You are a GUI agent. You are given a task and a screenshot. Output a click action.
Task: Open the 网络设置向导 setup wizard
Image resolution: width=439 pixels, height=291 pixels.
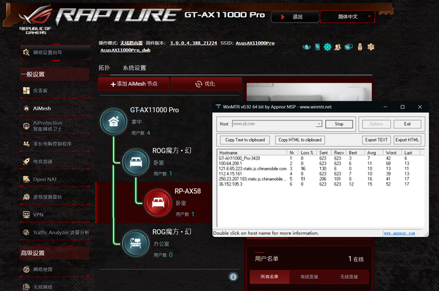point(55,52)
